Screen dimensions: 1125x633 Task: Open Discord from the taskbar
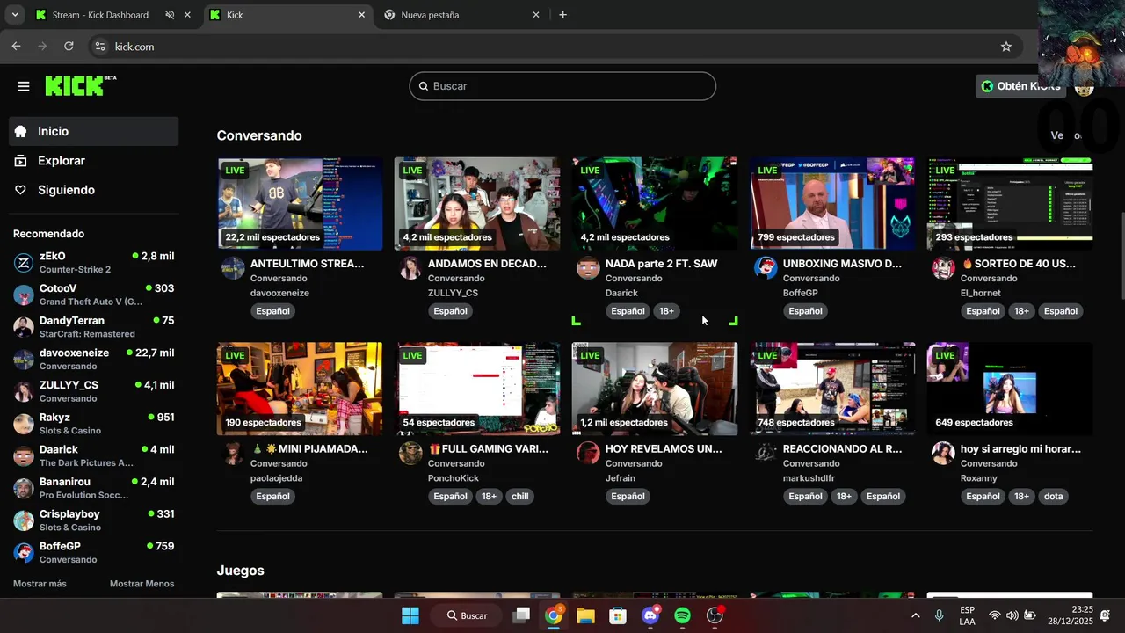650,615
